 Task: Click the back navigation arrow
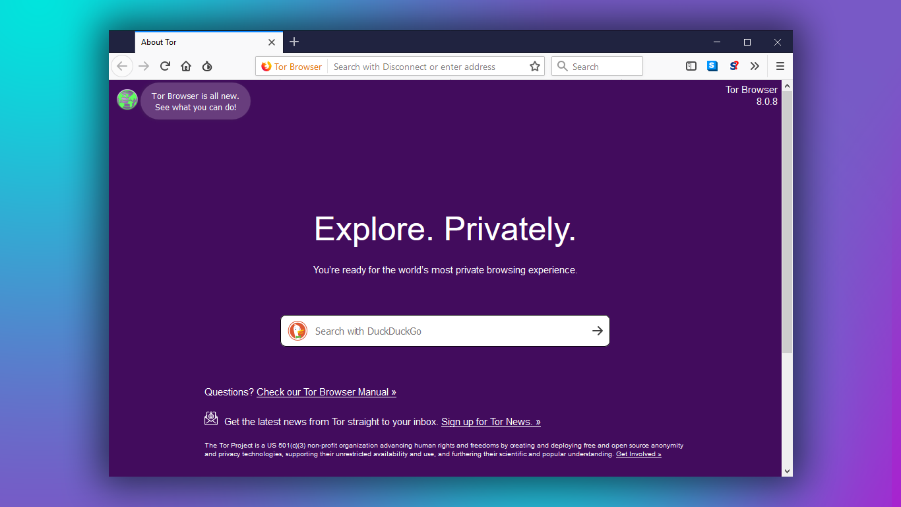point(122,66)
